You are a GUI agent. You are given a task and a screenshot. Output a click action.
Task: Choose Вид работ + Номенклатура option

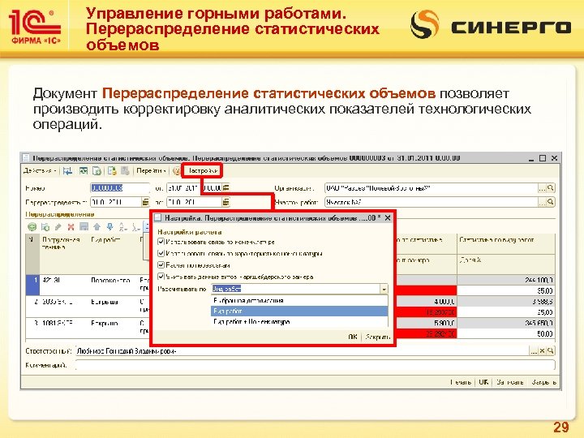[299, 322]
